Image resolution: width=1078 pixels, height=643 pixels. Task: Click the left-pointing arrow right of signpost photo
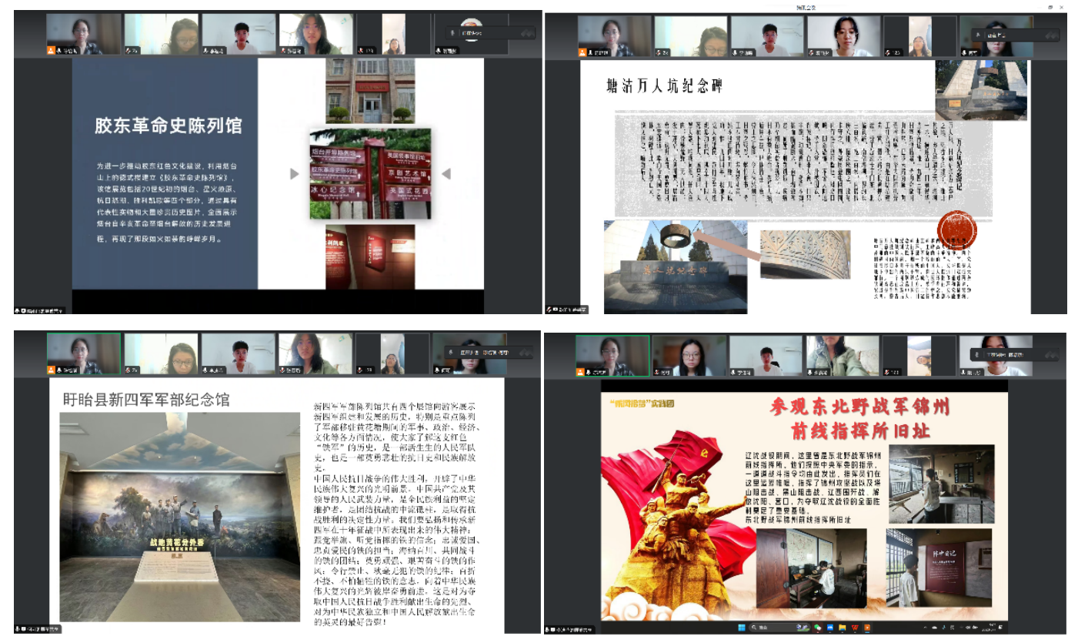[x=446, y=174]
